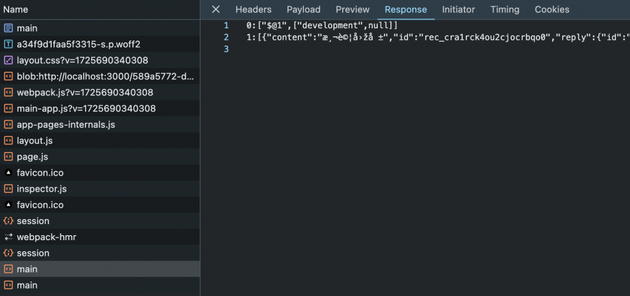This screenshot has height=296, width=630.
Task: Click line number 2 in the response view
Action: click(226, 37)
